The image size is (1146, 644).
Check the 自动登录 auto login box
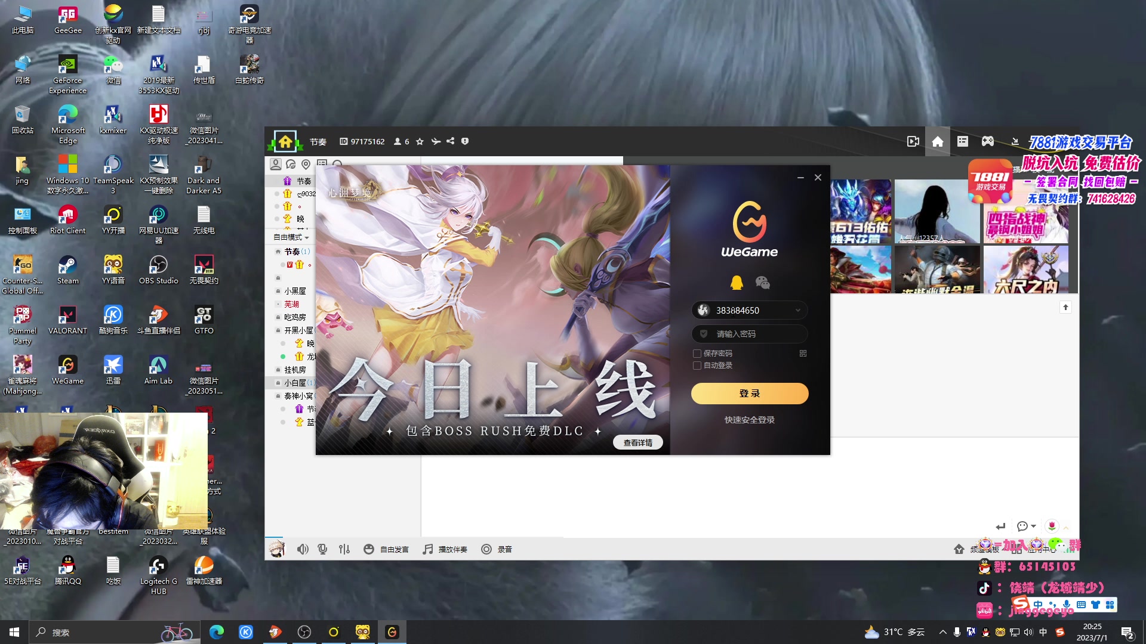point(697,366)
